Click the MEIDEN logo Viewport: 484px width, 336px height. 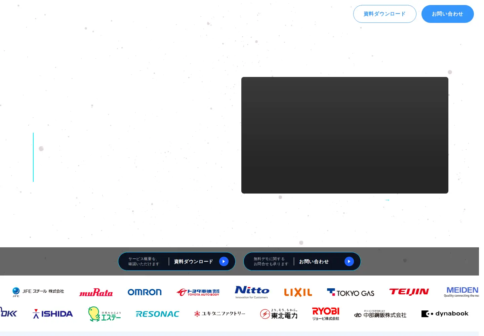point(461,292)
